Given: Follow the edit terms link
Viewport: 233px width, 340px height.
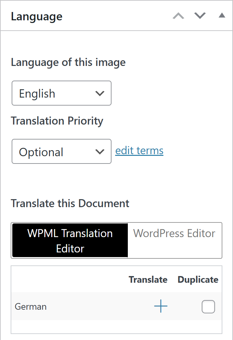Looking at the screenshot, I should [x=139, y=151].
